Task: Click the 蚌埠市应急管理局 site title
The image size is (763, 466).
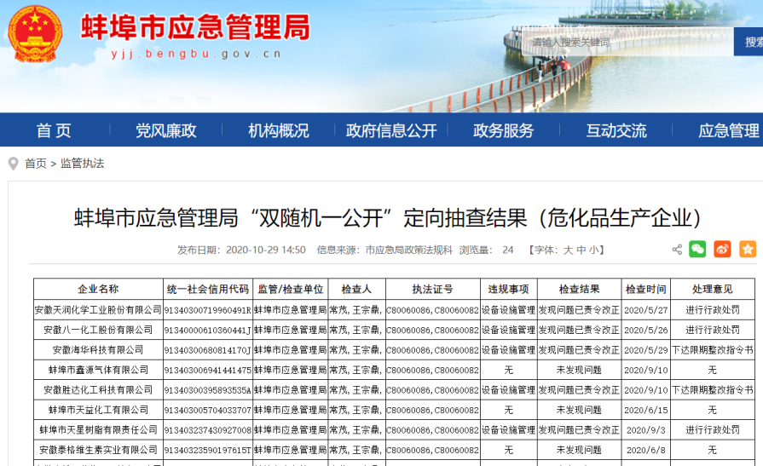Action: click(195, 26)
